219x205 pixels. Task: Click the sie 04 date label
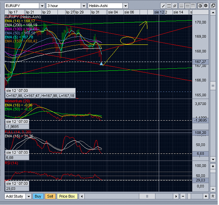(113, 12)
